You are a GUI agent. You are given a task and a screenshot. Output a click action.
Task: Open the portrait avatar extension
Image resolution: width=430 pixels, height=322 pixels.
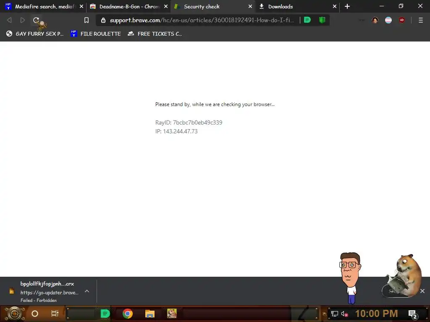pyautogui.click(x=375, y=20)
